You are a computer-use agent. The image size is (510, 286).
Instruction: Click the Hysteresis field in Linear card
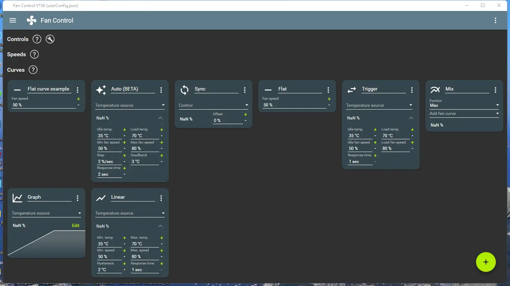tap(109, 270)
